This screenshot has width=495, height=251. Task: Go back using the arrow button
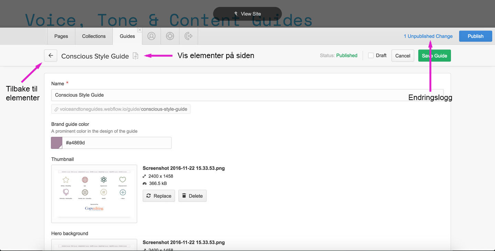tap(51, 55)
